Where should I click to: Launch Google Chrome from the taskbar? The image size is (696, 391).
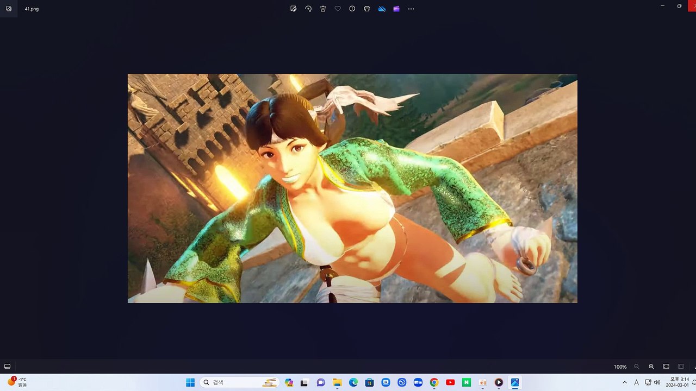pos(434,382)
